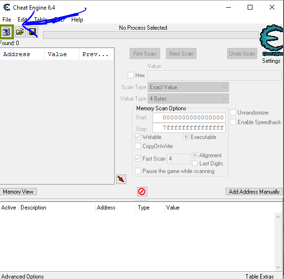
Task: Open the Help menu
Action: tap(77, 20)
